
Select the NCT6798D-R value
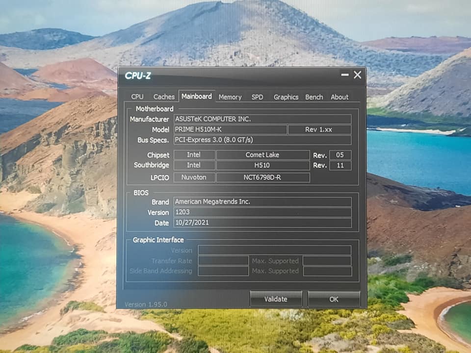pos(263,177)
